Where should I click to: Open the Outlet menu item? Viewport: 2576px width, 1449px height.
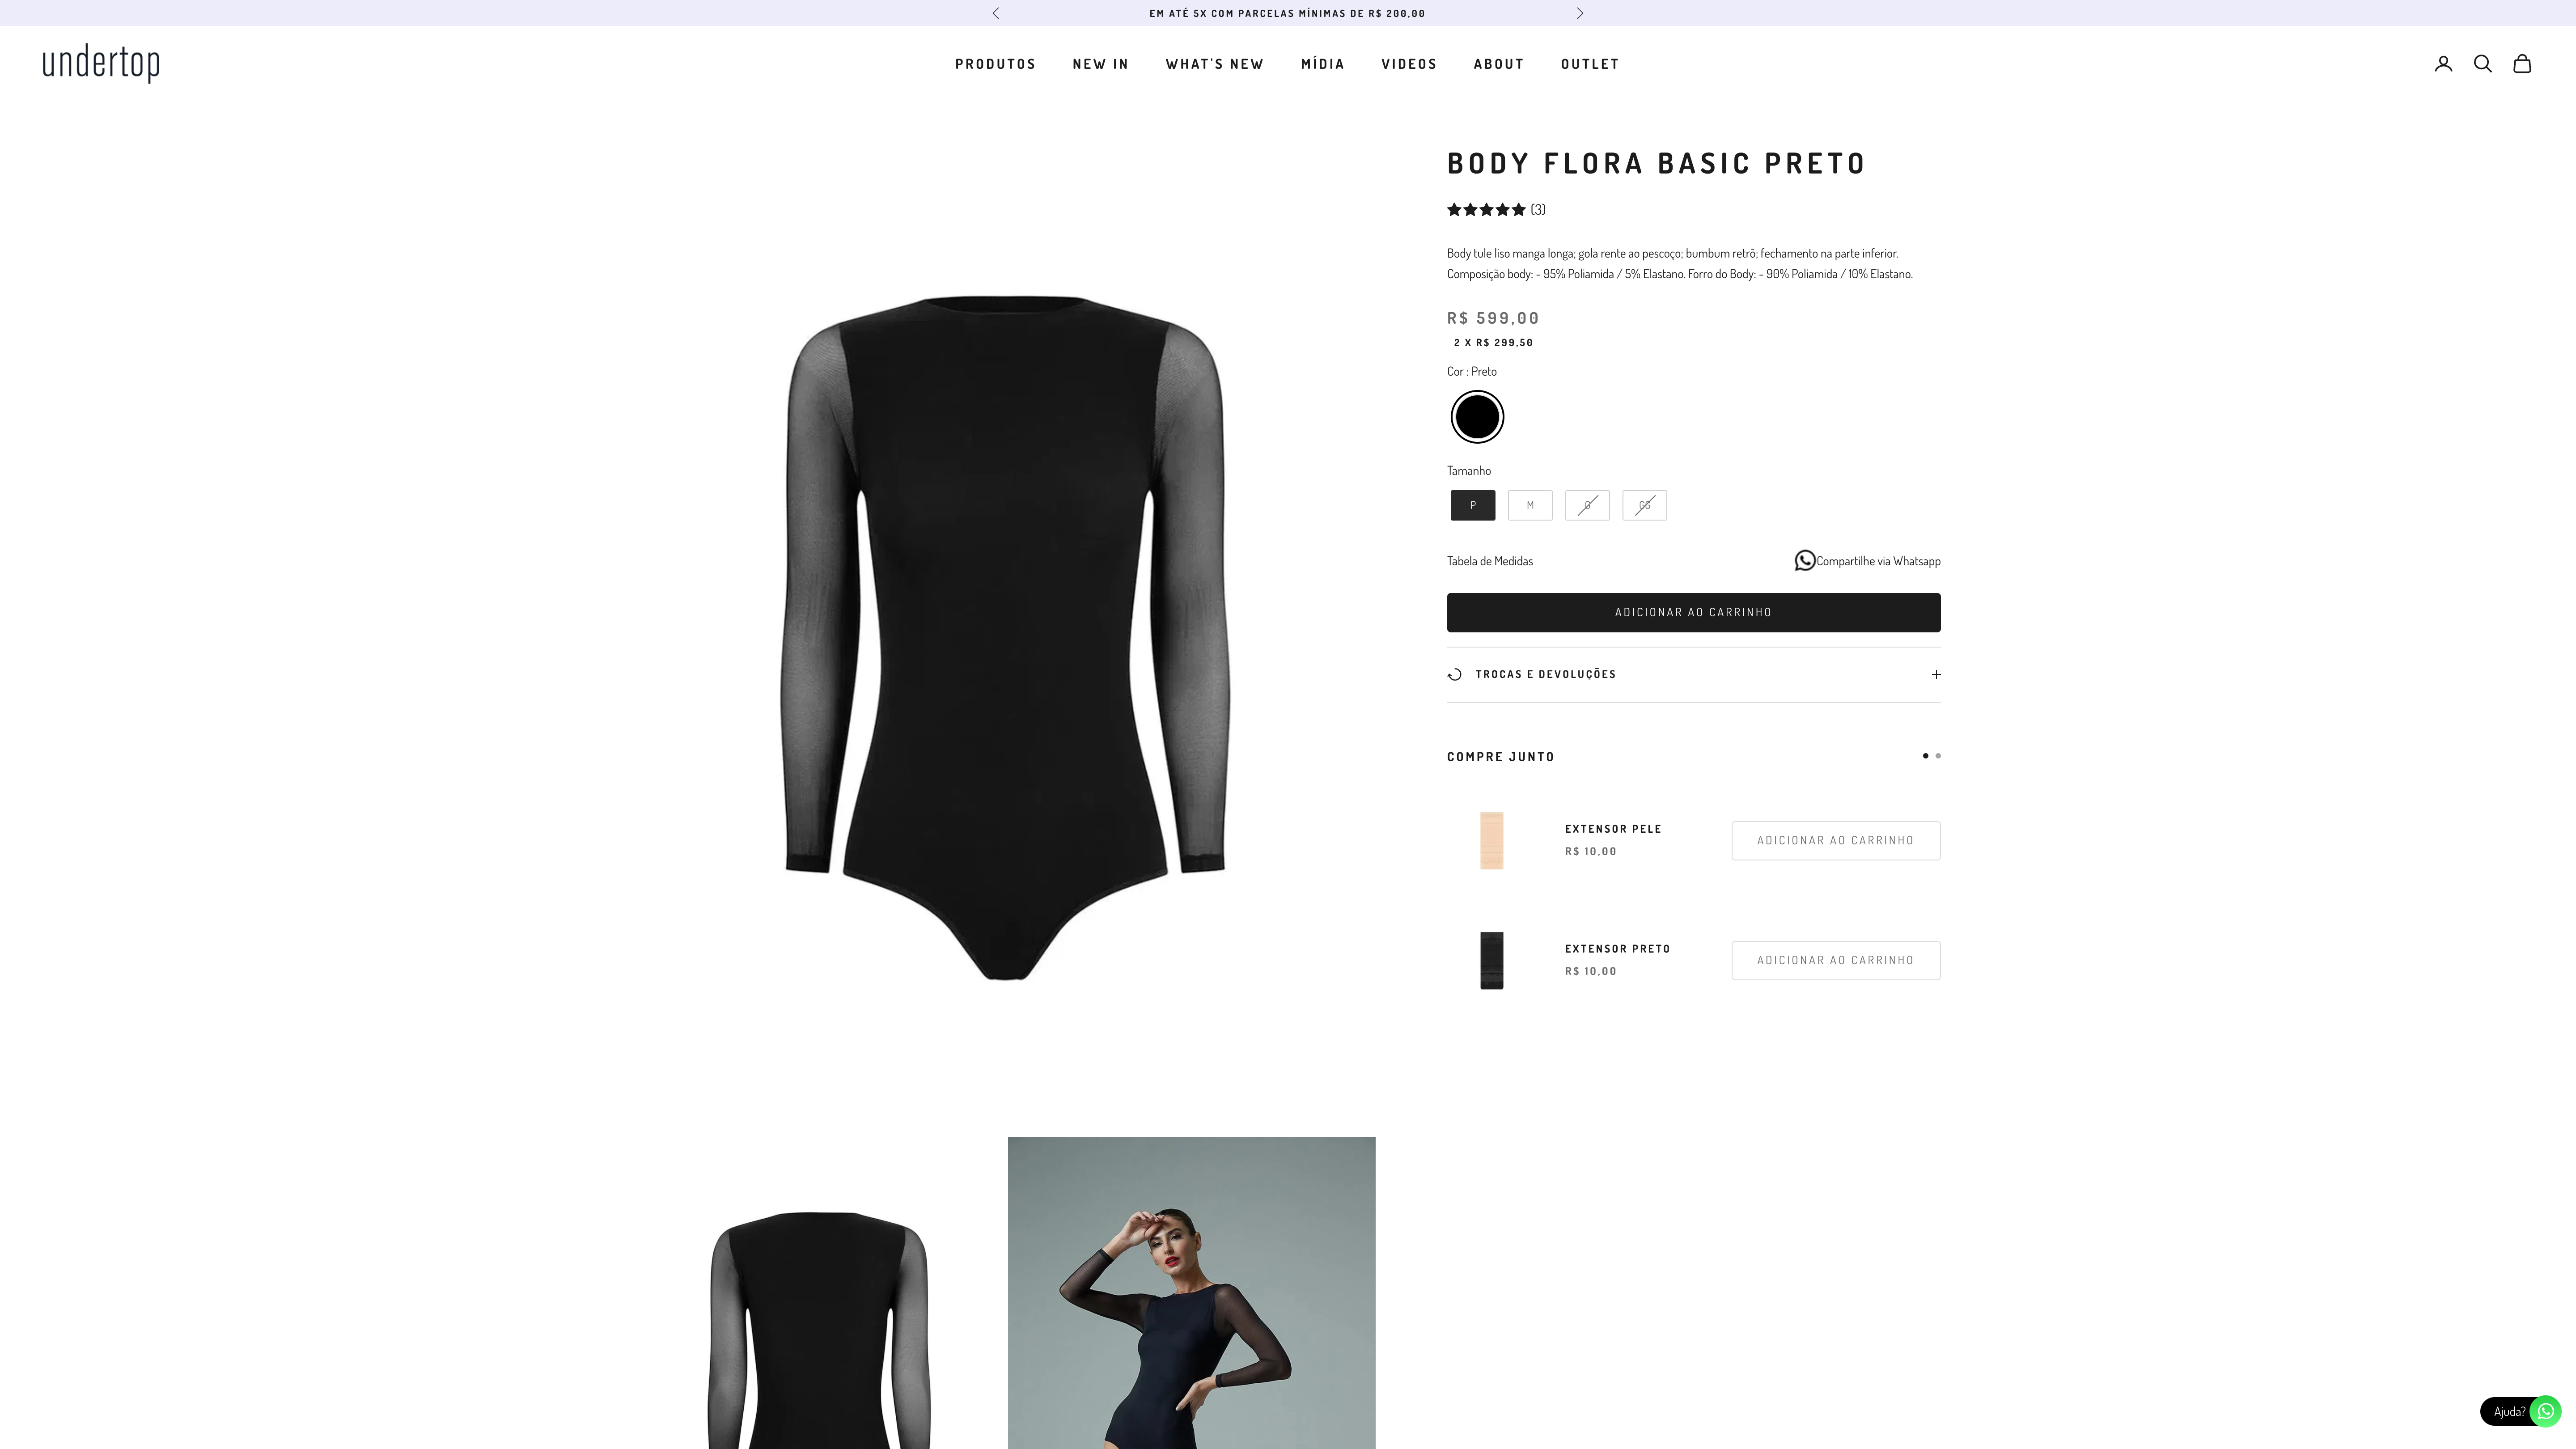1590,64
